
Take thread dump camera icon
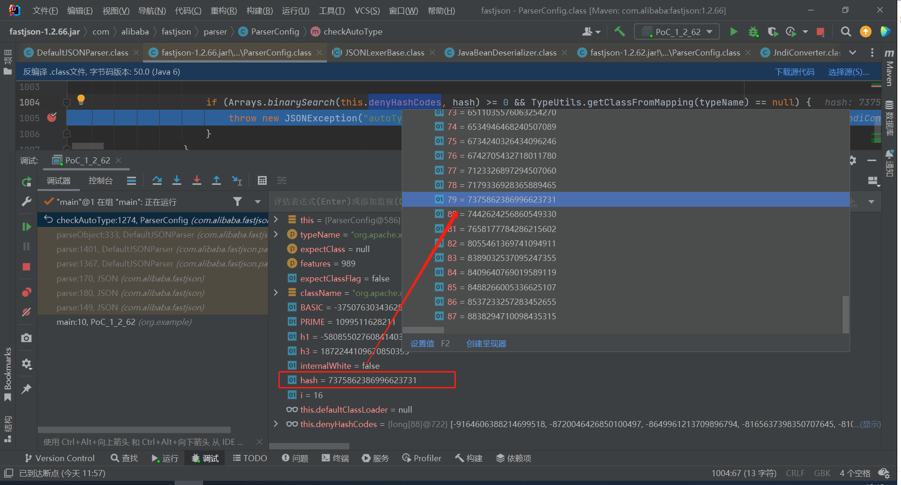27,337
